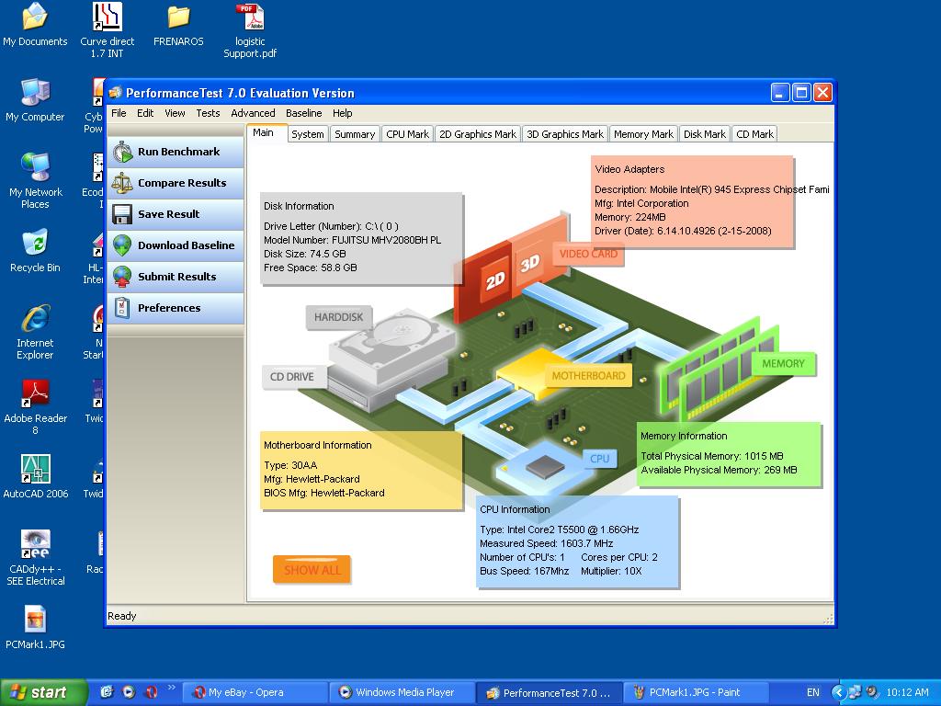Select the FRENAROS folder icon

[x=178, y=25]
